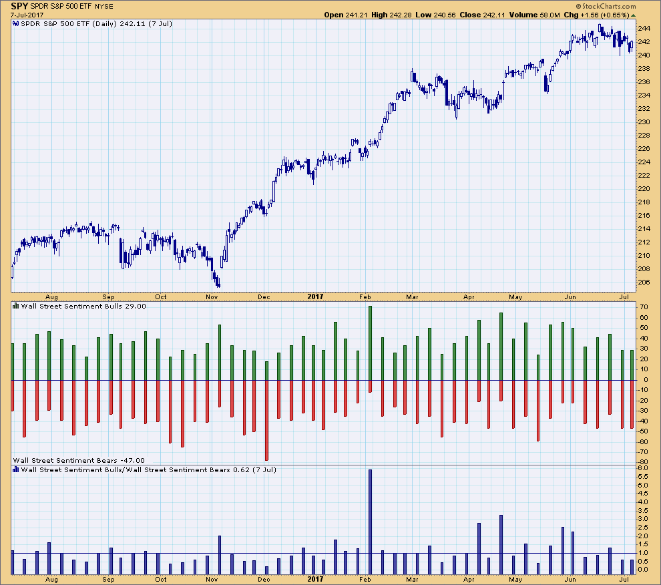Image resolution: width=661 pixels, height=585 pixels.
Task: Click the May label on bottom ratio axis
Action: click(515, 580)
